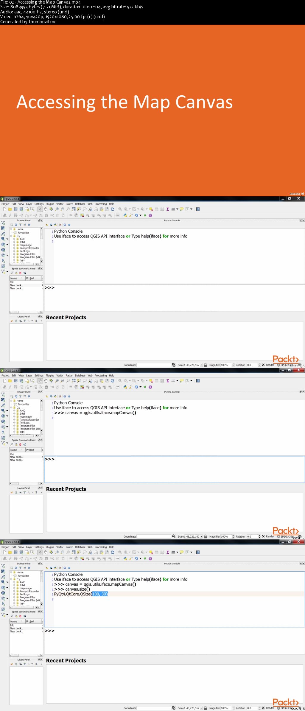305x711 pixels.
Task: Click statistical summary sigma icon in empty-console frame
Action: pos(168,209)
